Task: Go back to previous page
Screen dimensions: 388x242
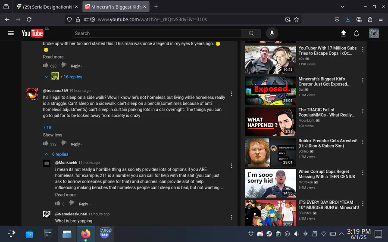Action: 7,19
